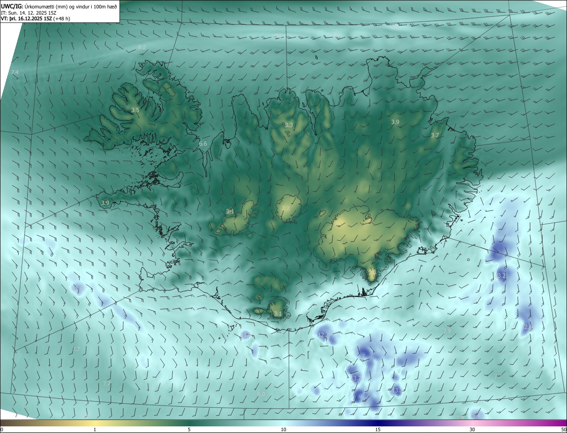Click the 0 tick label on the color scale
This screenshot has width=567, height=433.
click(2, 429)
